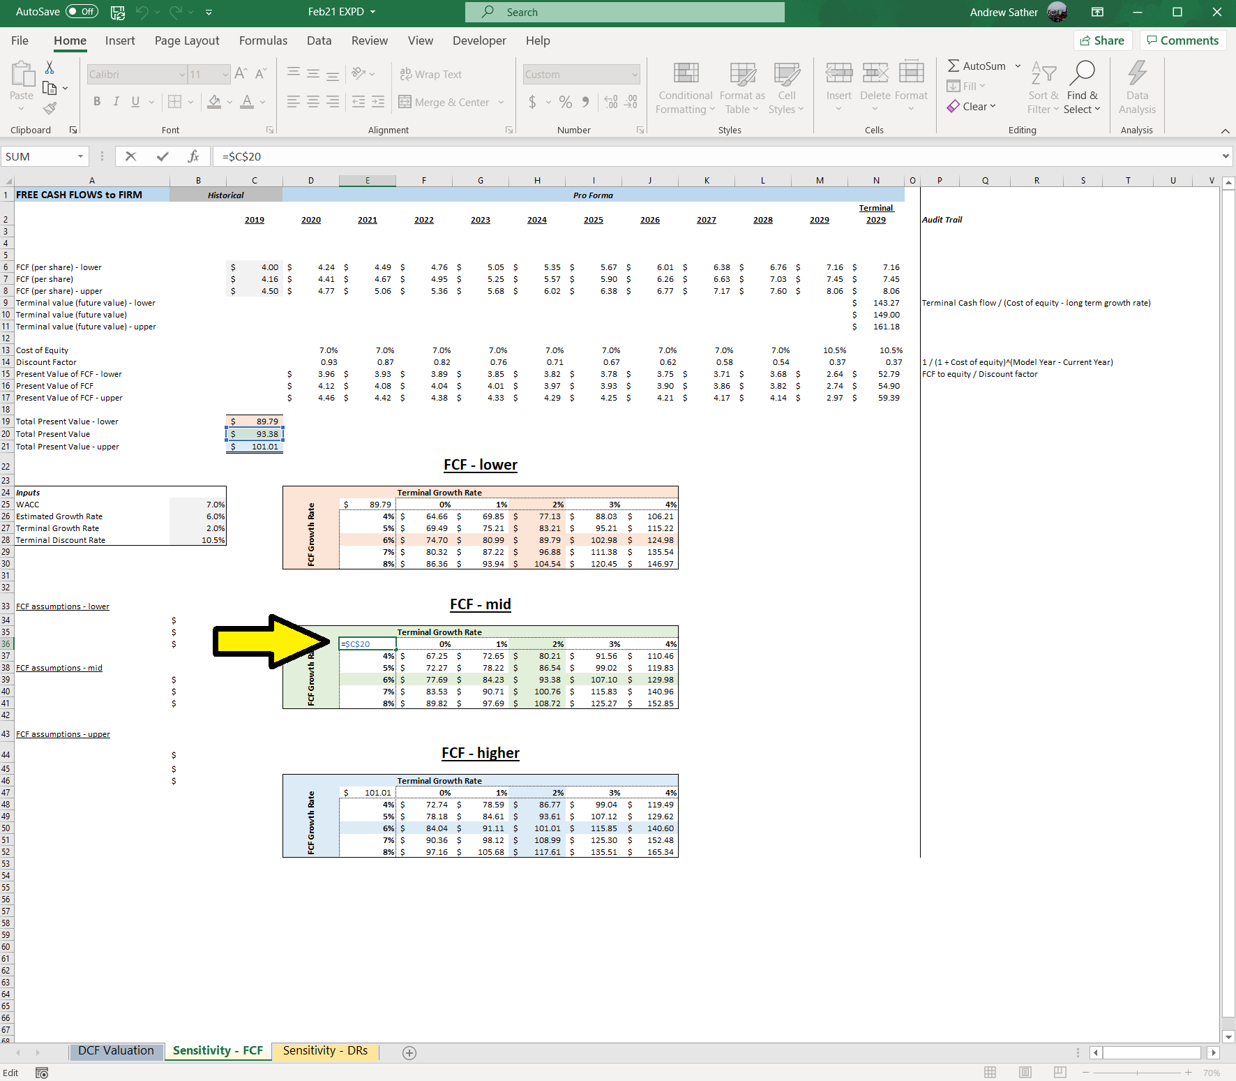Select the Wrap Text icon
The height and width of the screenshot is (1081, 1236).
431,74
